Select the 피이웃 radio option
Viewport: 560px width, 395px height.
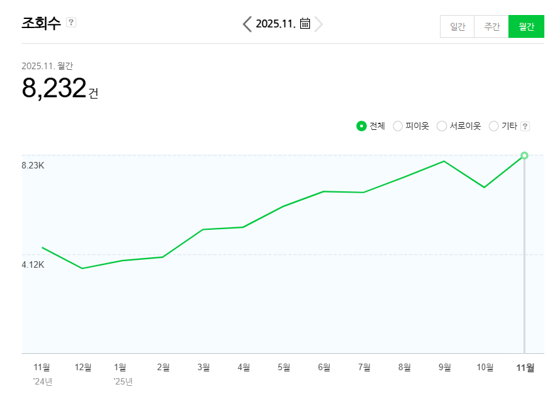click(397, 126)
